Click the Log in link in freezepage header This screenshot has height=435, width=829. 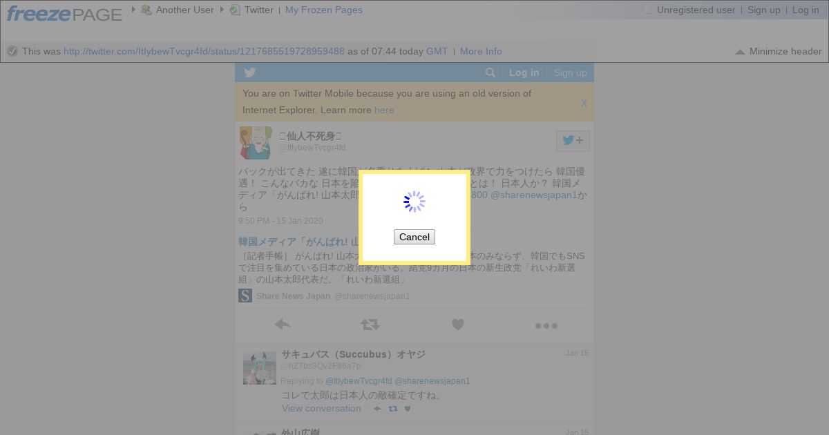click(x=806, y=10)
